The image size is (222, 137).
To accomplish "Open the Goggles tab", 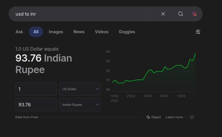I will 127,32.
